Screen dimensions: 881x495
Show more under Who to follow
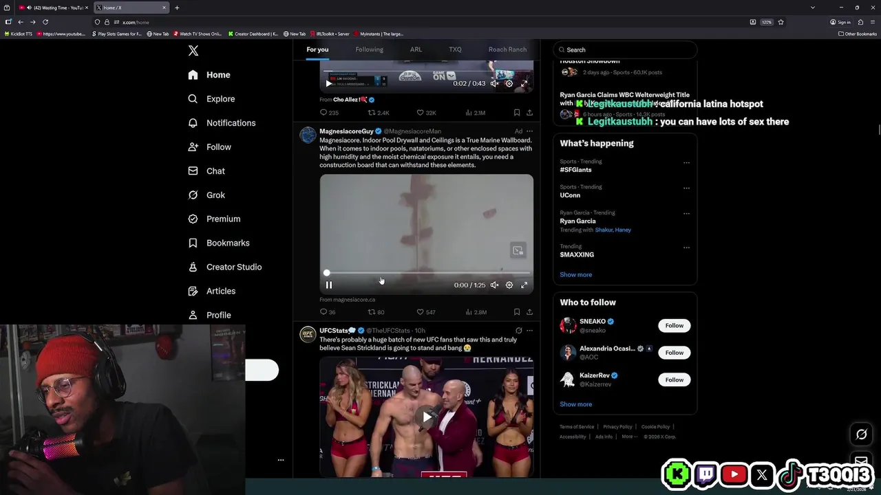pyautogui.click(x=575, y=404)
